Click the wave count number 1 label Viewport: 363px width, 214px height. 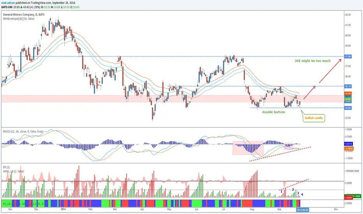(281, 191)
